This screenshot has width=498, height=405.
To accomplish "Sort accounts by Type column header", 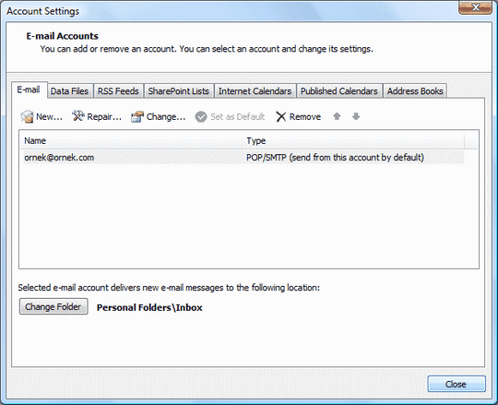I will (x=353, y=141).
